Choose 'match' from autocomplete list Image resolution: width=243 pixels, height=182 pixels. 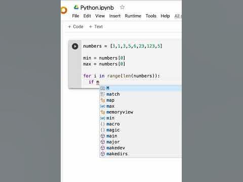click(141, 94)
